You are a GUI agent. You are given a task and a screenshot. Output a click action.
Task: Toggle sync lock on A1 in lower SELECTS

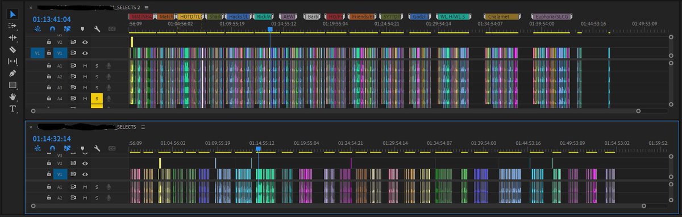click(x=73, y=187)
